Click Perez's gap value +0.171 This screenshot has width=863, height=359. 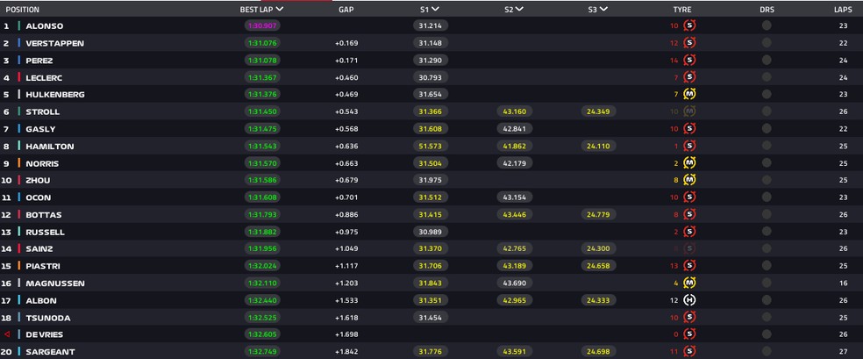click(x=346, y=61)
